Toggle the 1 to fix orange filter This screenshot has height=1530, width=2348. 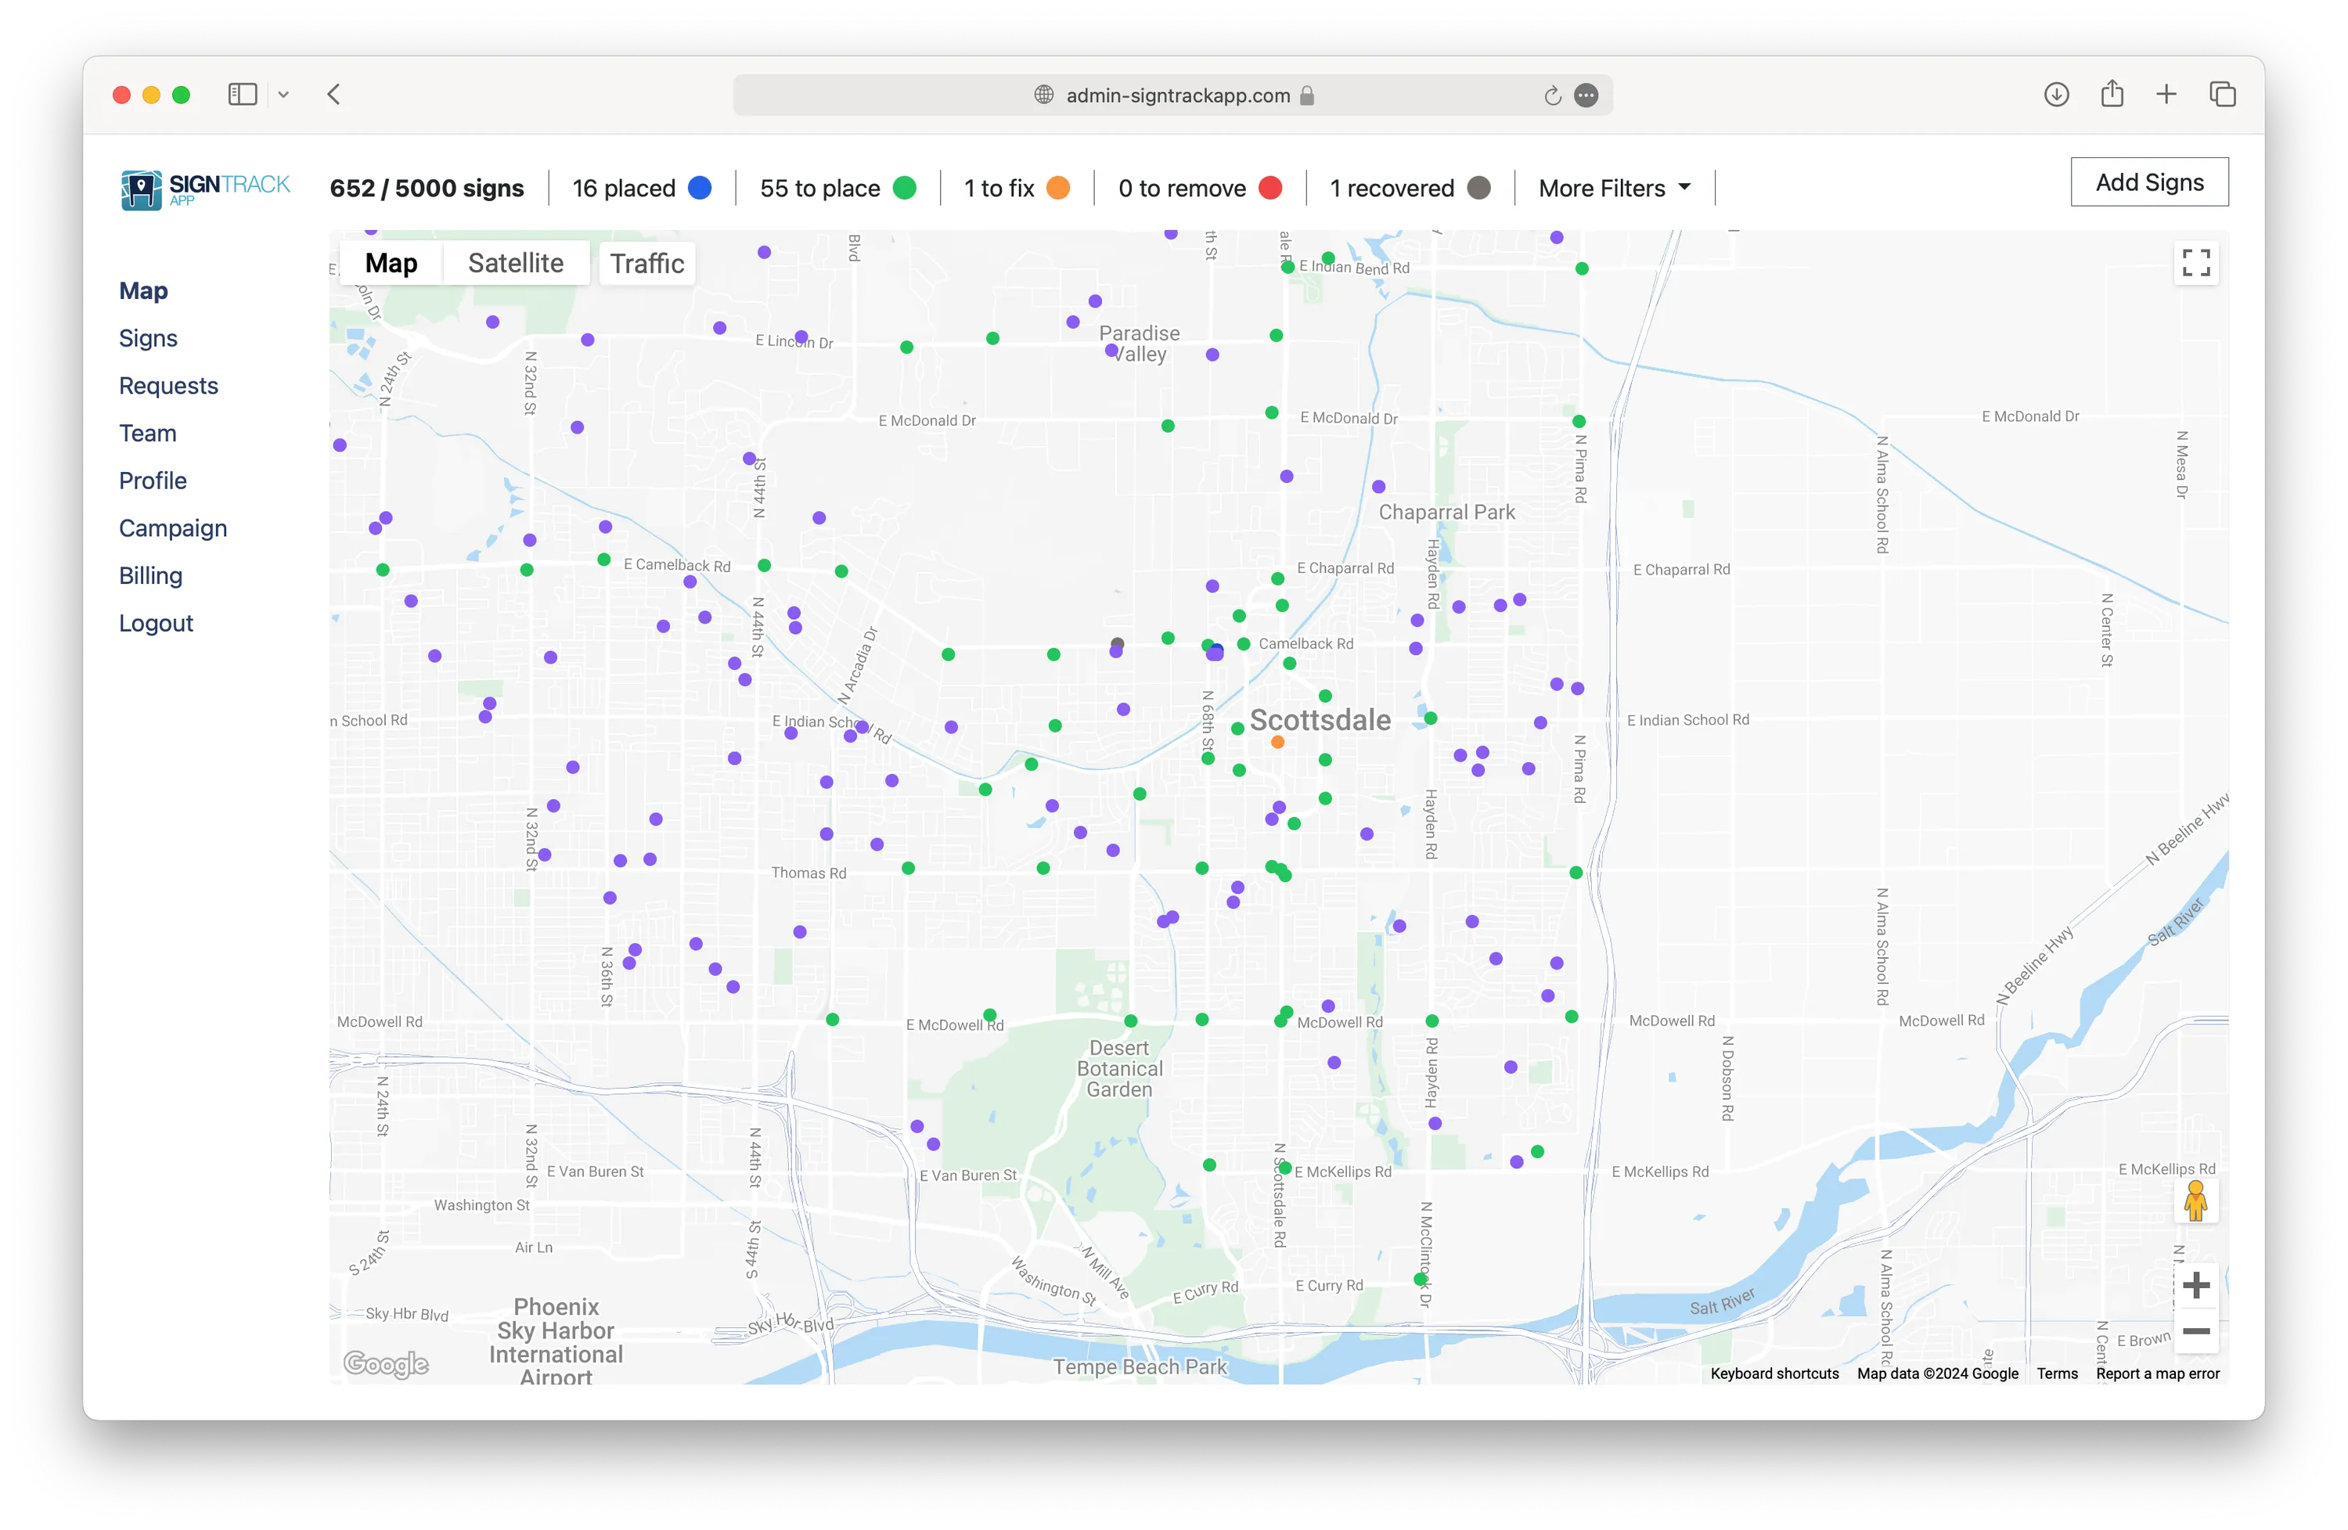point(1016,189)
